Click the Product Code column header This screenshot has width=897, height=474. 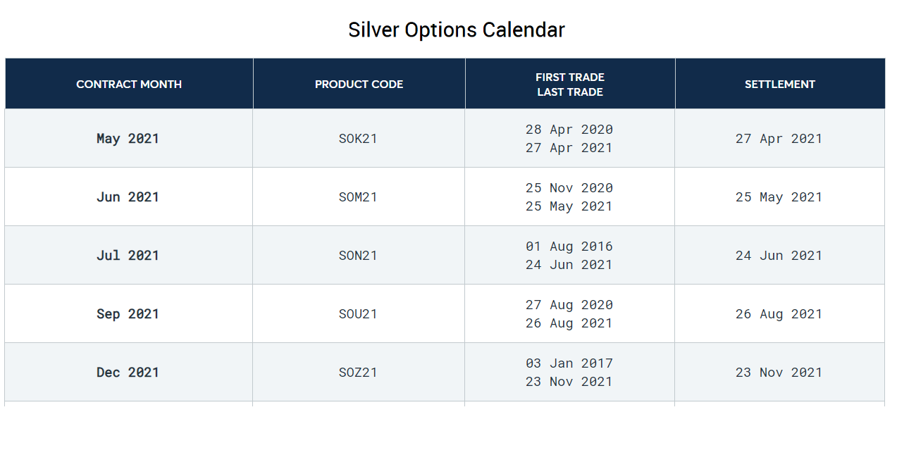359,85
